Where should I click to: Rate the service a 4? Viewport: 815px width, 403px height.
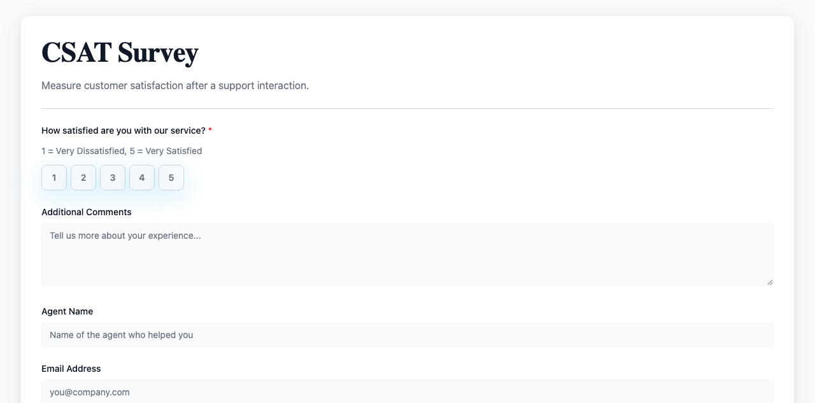point(142,178)
